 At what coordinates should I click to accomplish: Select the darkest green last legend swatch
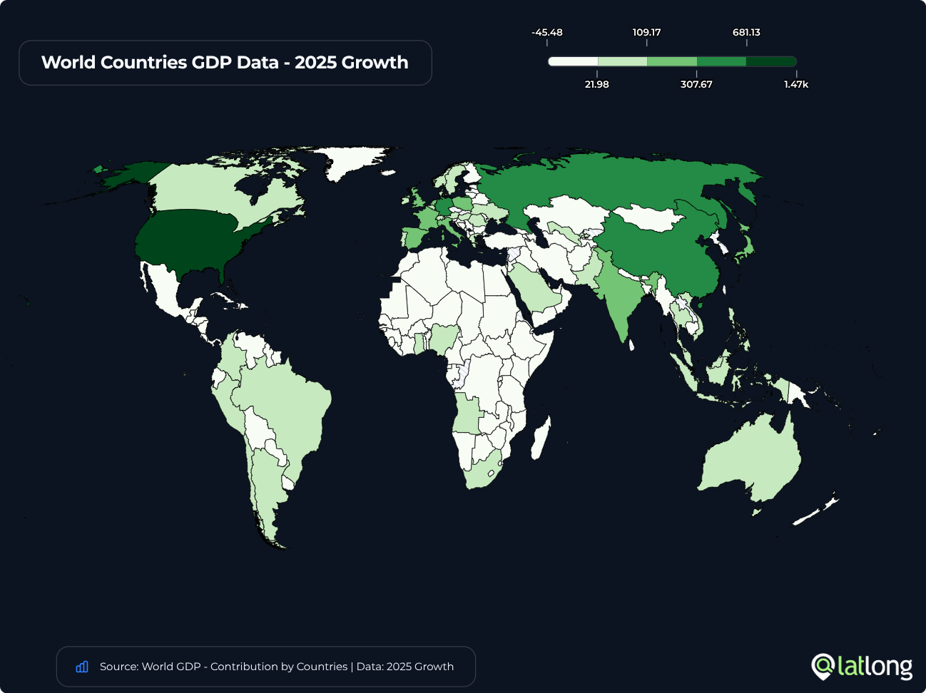pos(771,61)
